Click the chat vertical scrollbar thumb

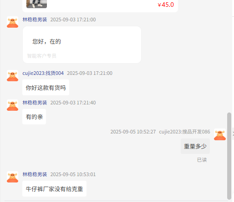pyautogui.click(x=229, y=156)
